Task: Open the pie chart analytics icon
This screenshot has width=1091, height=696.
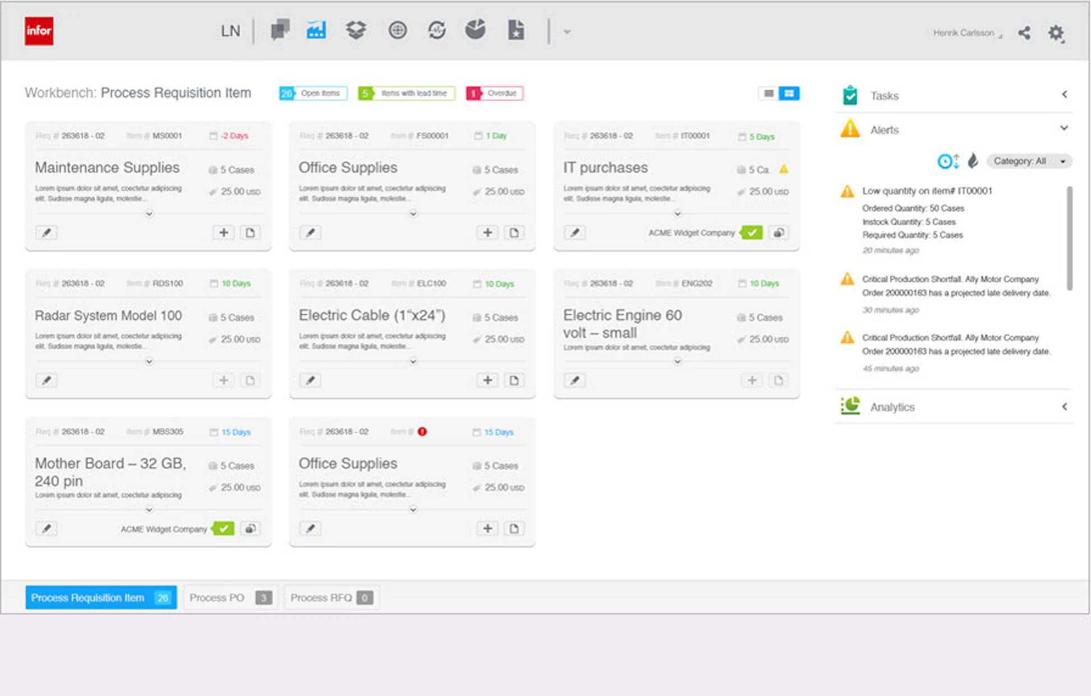Action: click(475, 31)
